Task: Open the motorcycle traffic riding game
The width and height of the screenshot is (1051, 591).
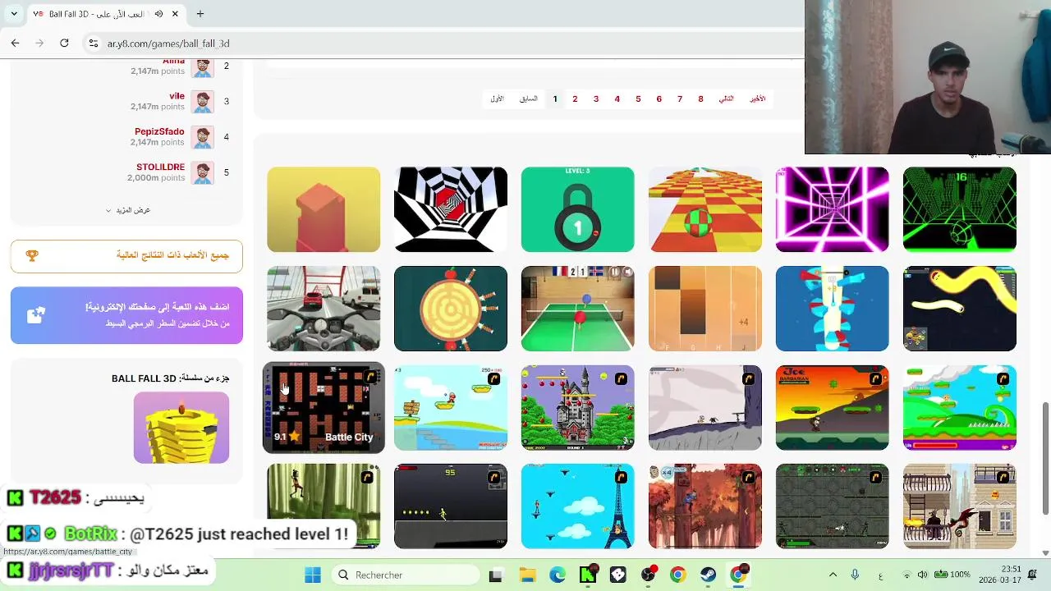Action: [324, 309]
